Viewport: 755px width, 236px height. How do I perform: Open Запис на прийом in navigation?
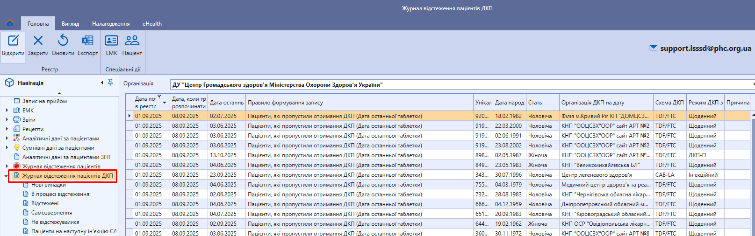tap(44, 101)
